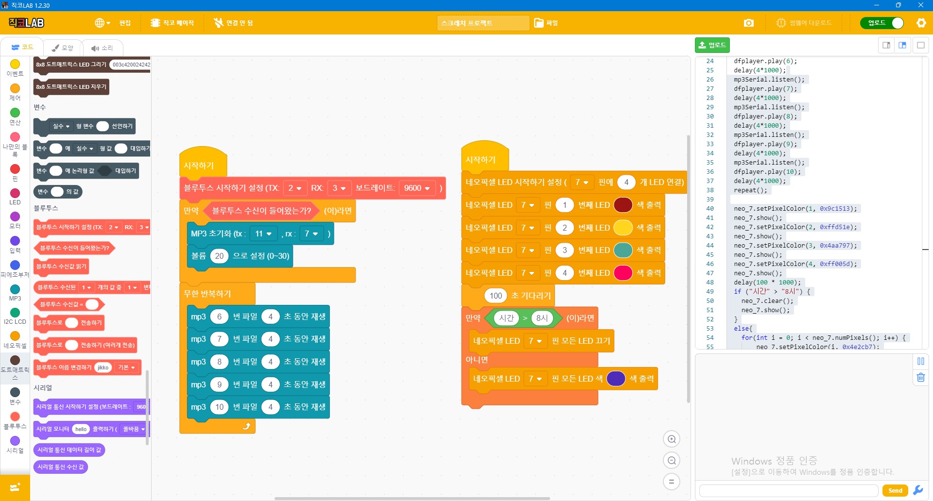Open the extension add button at bottom-left

(15, 487)
